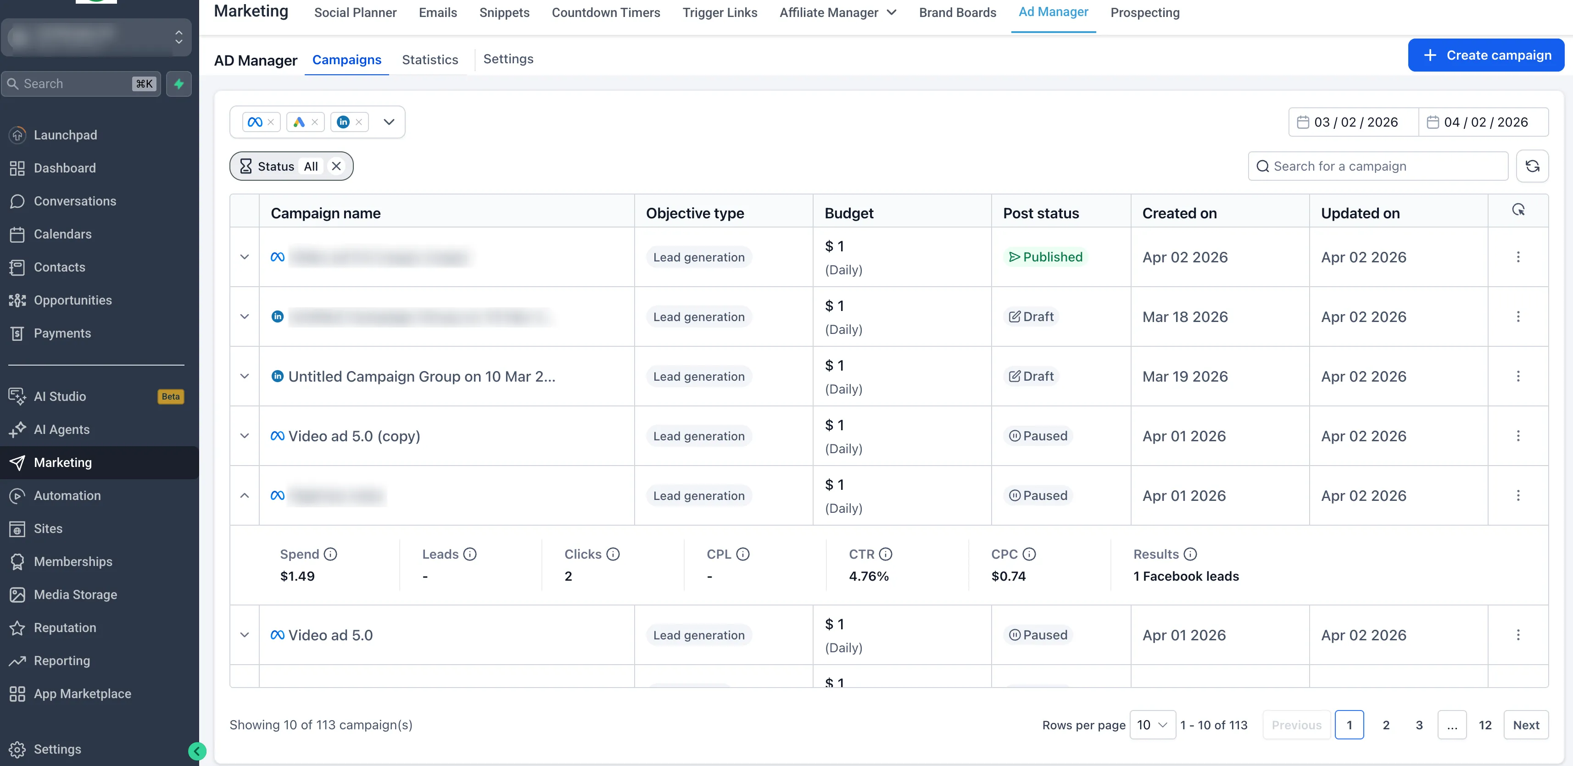Viewport: 1573px width, 766px height.
Task: Click the column settings icon in table header
Action: click(x=1518, y=210)
